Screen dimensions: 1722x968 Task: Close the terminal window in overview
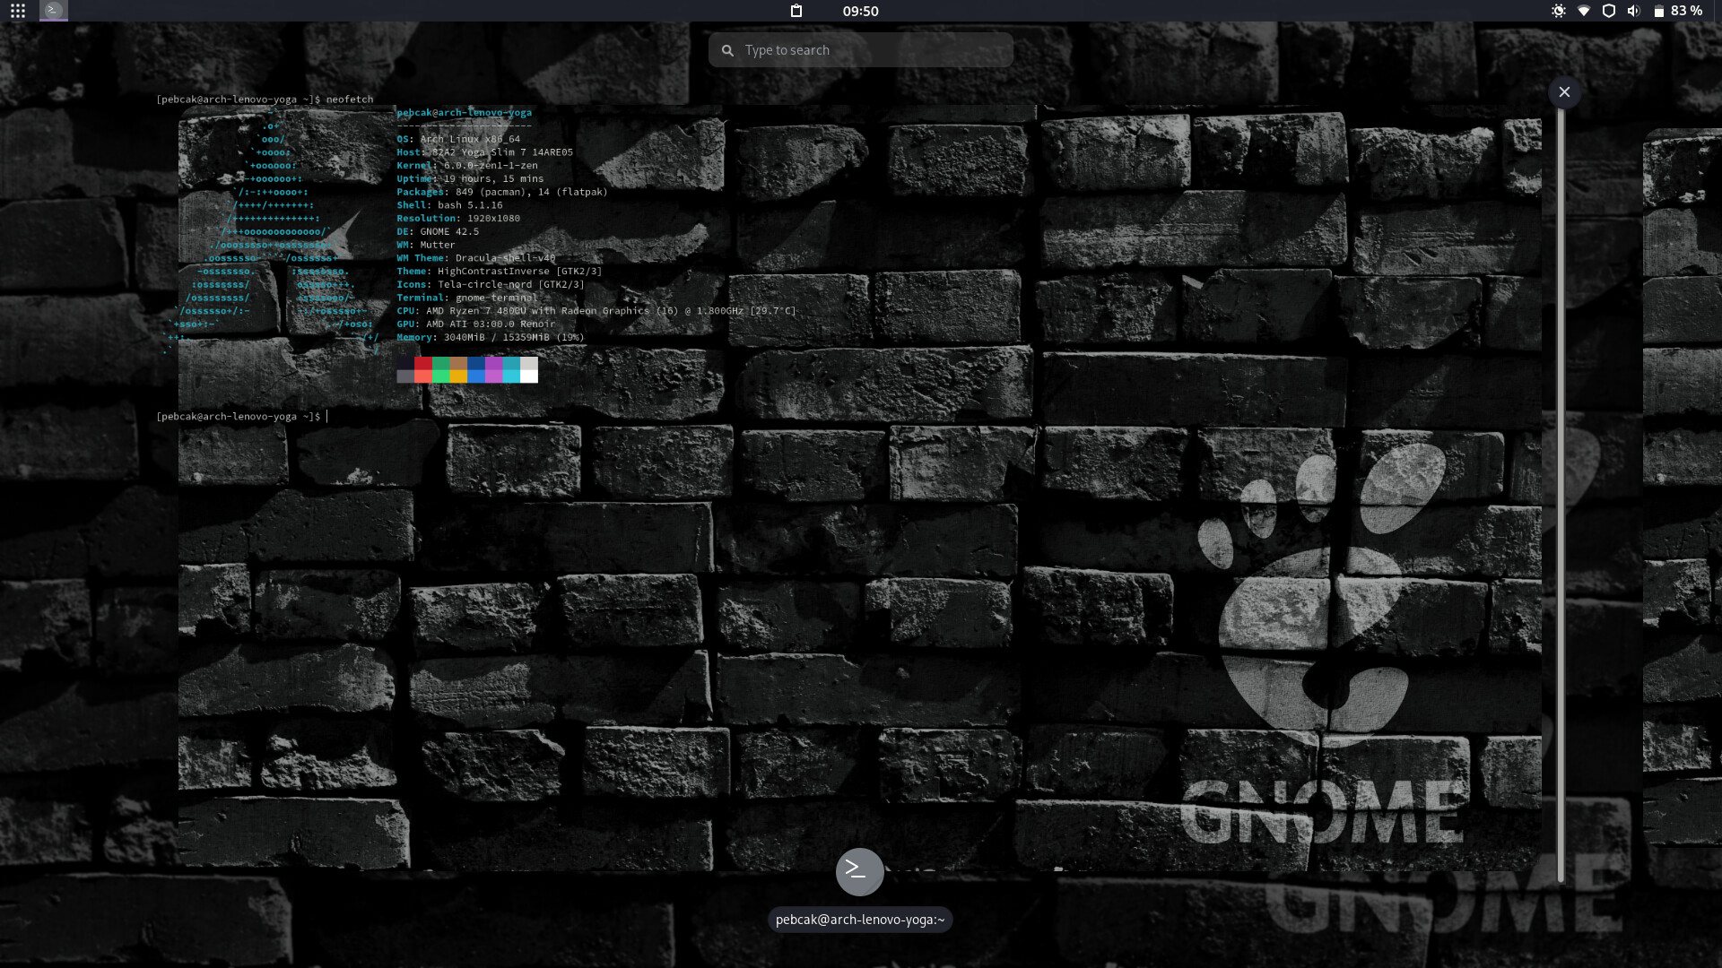pyautogui.click(x=1564, y=91)
